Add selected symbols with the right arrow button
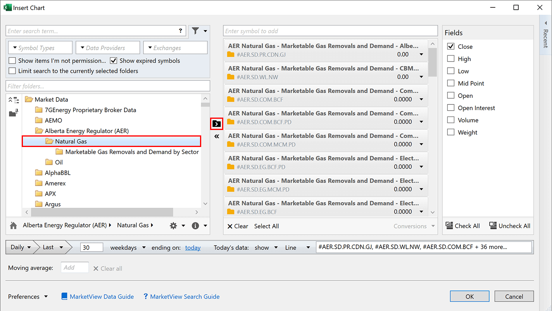Screen dimensions: 552x311 tap(217, 124)
